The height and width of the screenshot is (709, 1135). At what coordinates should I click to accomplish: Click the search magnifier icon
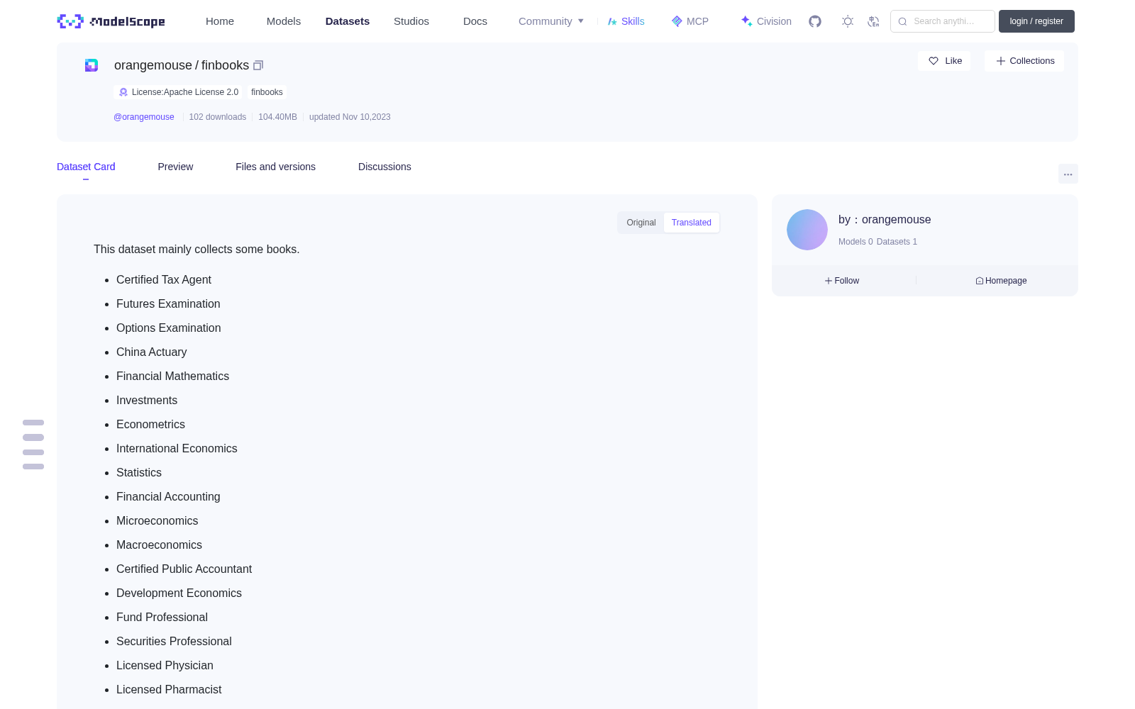click(902, 21)
